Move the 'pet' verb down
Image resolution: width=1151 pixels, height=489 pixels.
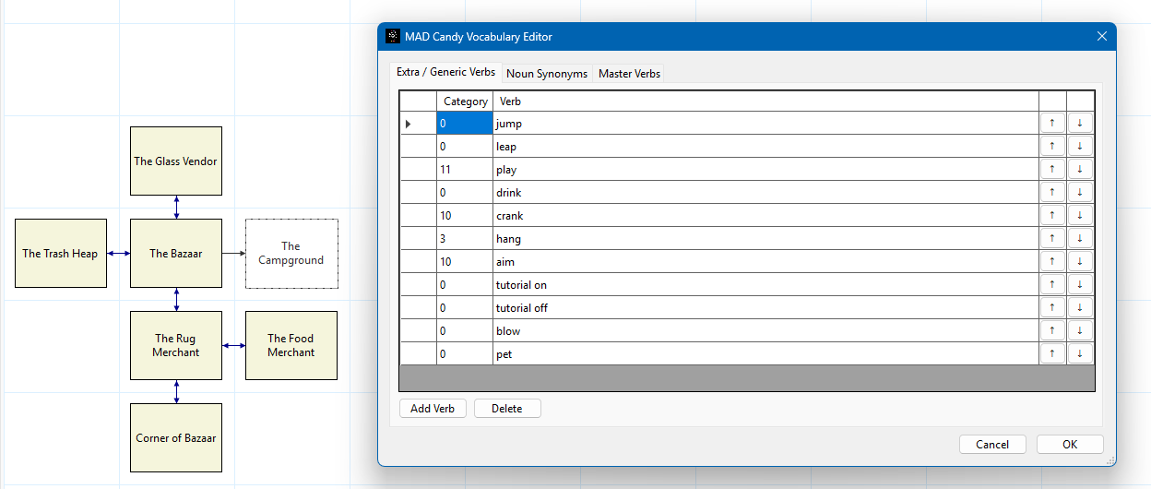pyautogui.click(x=1079, y=354)
